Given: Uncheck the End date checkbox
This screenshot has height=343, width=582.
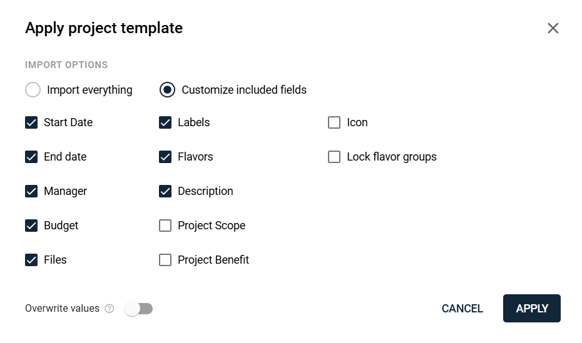Looking at the screenshot, I should 31,157.
